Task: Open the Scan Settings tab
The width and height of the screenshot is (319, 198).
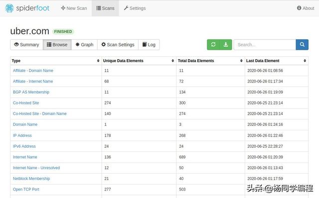Action: [x=118, y=45]
